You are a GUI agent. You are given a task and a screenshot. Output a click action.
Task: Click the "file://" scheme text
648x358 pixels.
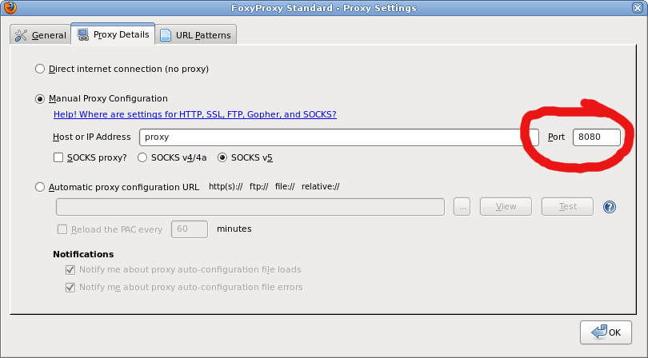[x=285, y=187]
